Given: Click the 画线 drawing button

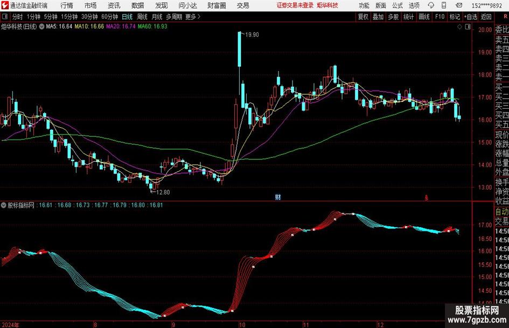Looking at the screenshot, I should click(x=424, y=17).
